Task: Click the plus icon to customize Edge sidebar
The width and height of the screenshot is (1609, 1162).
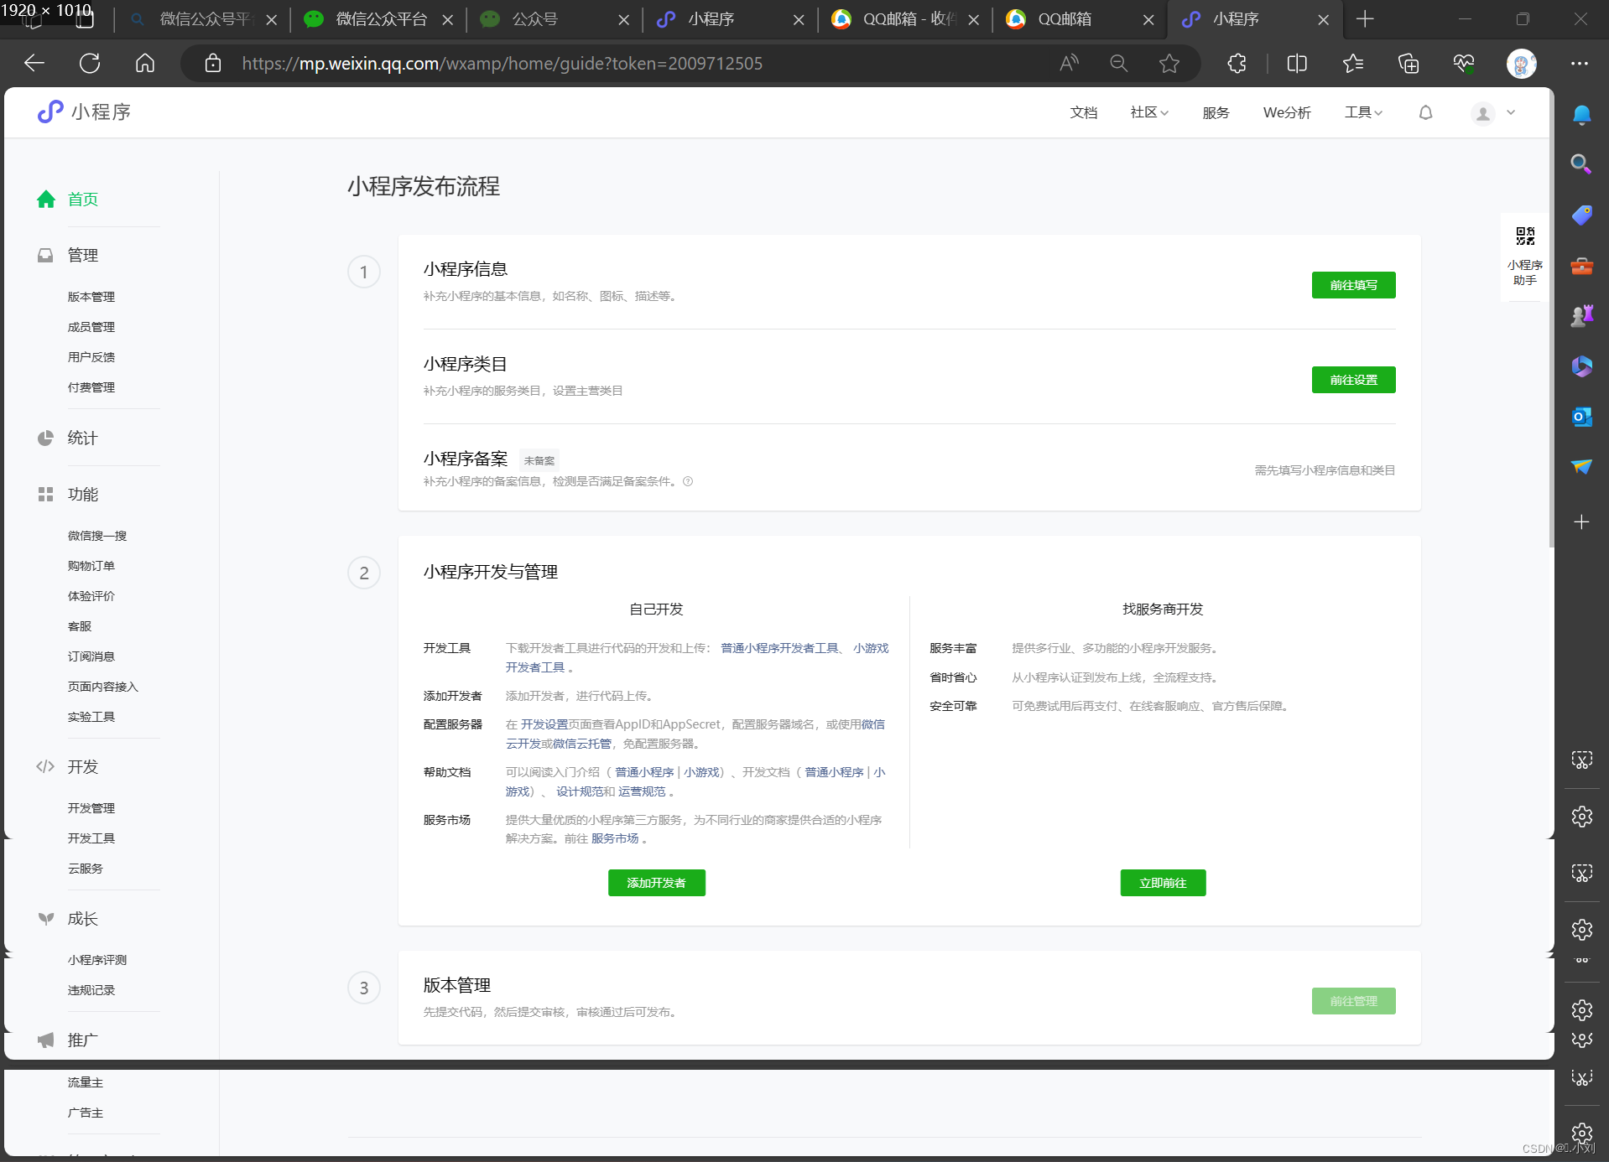Action: [1581, 521]
